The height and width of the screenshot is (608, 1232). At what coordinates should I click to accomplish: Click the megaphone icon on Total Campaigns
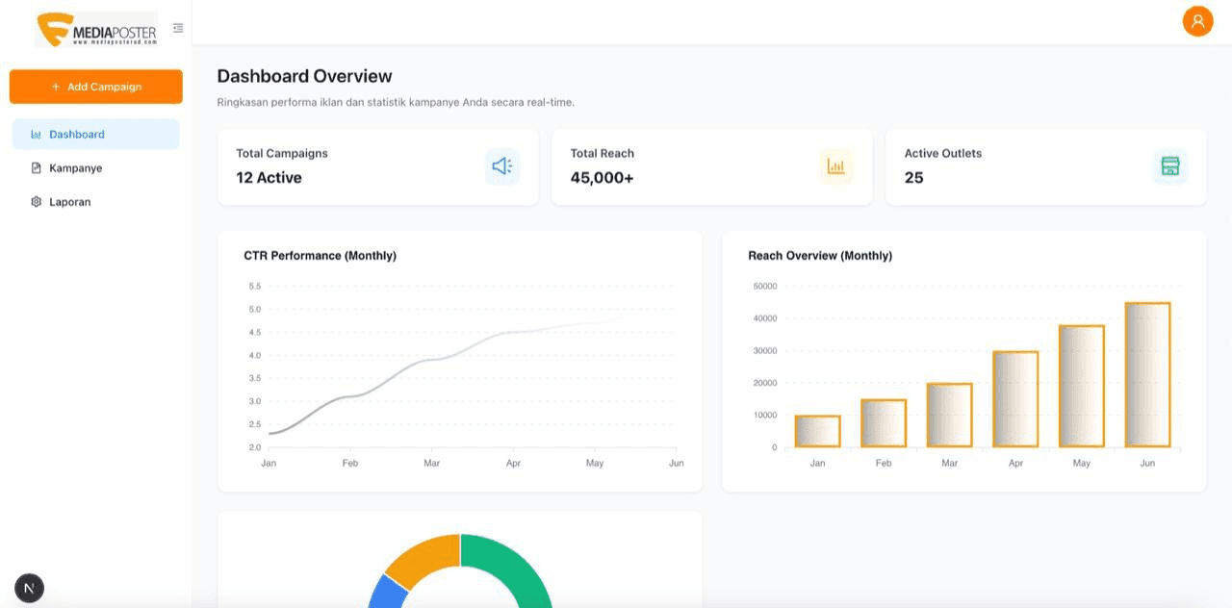click(x=502, y=166)
